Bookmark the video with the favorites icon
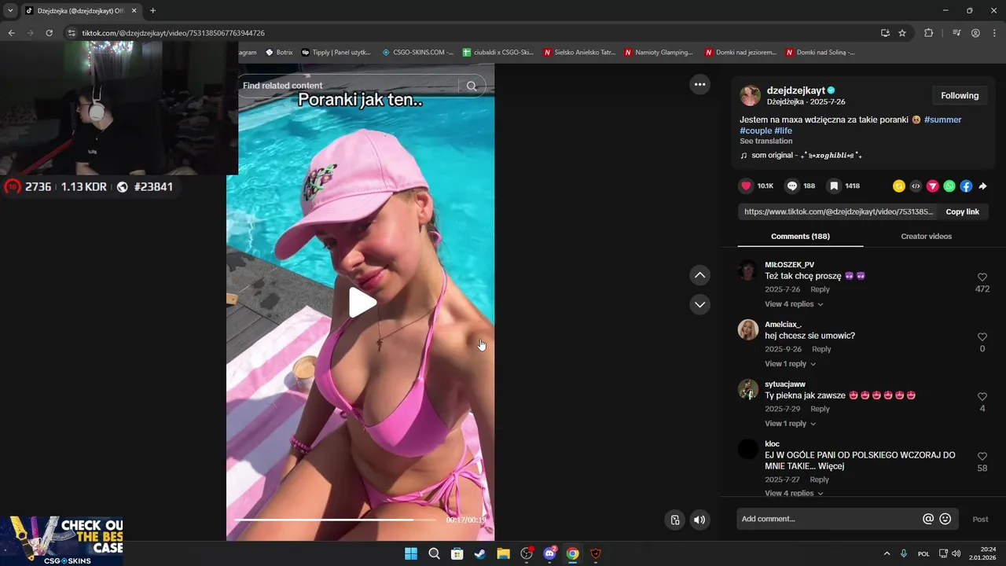1006x566 pixels. pyautogui.click(x=834, y=186)
